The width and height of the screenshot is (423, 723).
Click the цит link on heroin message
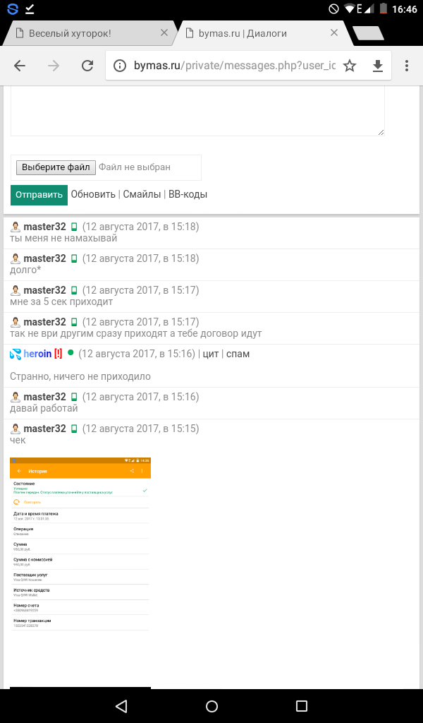(210, 354)
